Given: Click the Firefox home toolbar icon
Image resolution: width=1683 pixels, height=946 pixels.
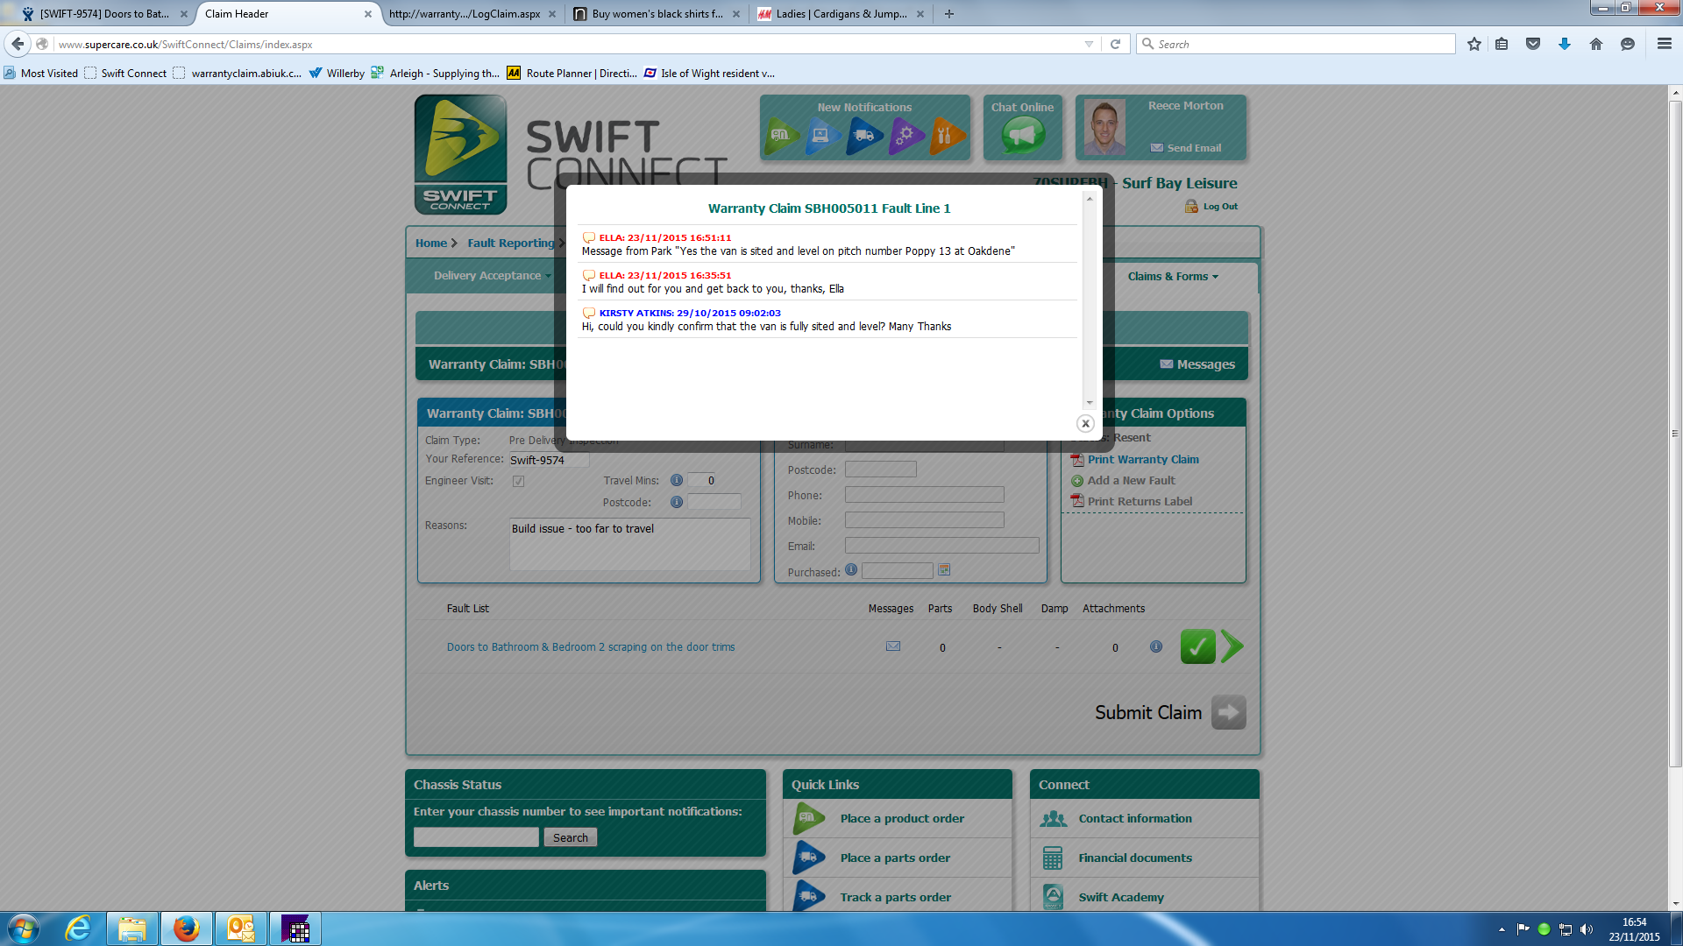Looking at the screenshot, I should click(x=1595, y=44).
